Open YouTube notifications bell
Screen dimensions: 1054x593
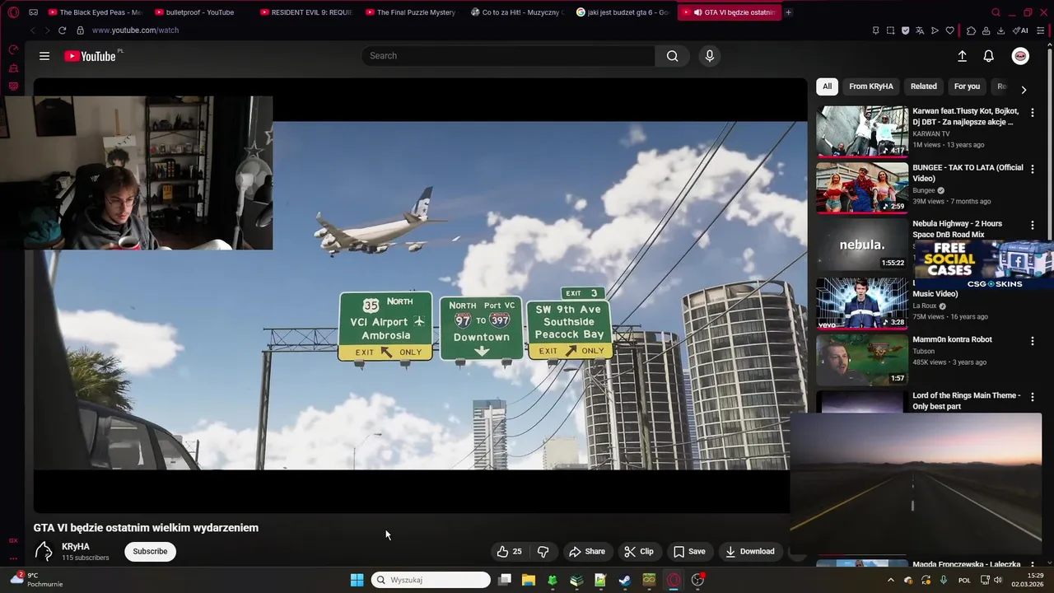click(x=989, y=56)
